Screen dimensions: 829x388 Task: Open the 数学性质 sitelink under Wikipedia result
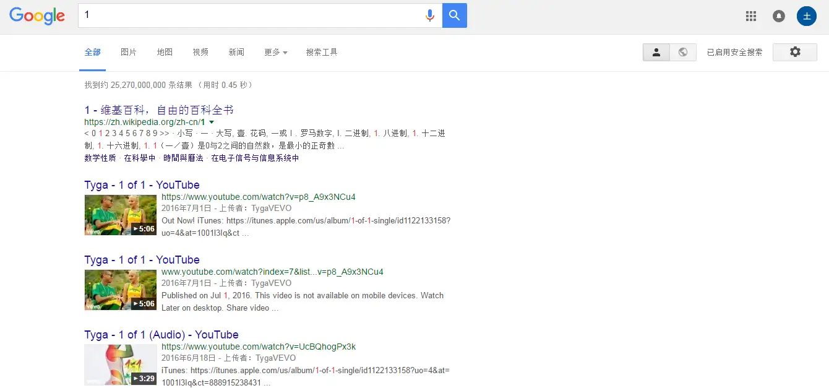pos(100,158)
